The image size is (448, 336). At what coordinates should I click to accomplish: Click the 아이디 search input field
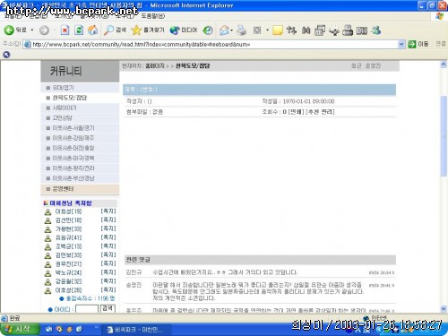[87, 309]
